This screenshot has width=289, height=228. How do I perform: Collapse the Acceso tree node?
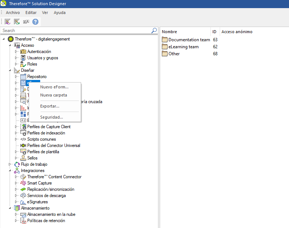10,45
